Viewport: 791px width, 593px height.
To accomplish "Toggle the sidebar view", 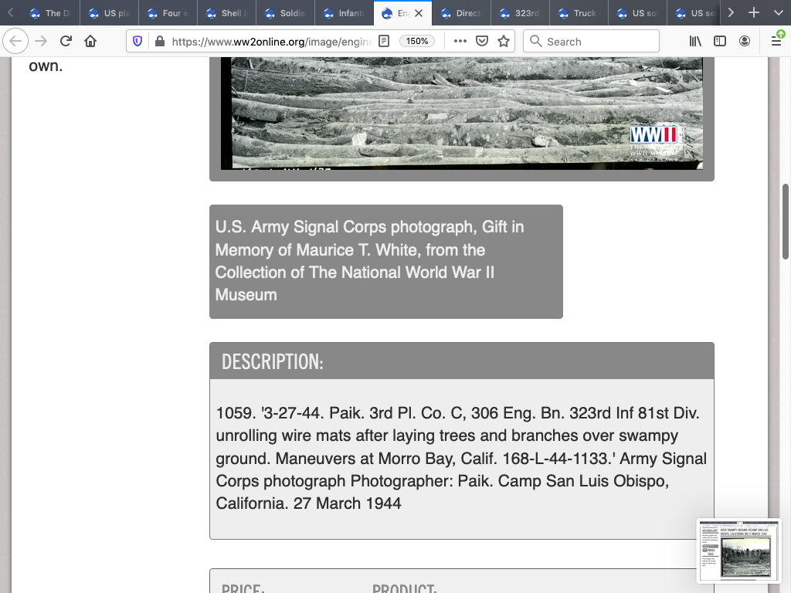I will click(720, 42).
